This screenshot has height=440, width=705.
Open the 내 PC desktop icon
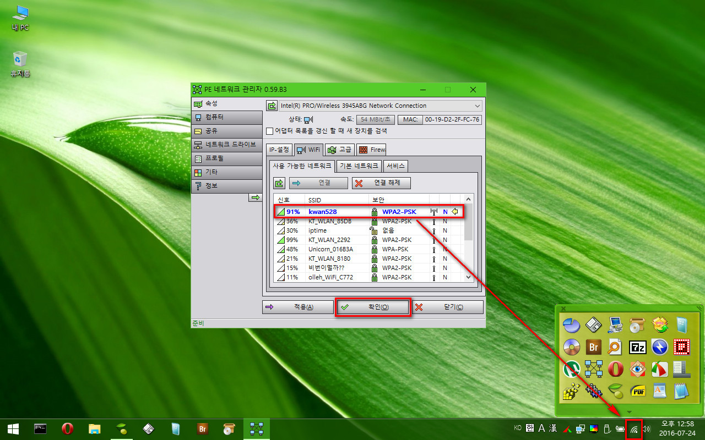[20, 17]
